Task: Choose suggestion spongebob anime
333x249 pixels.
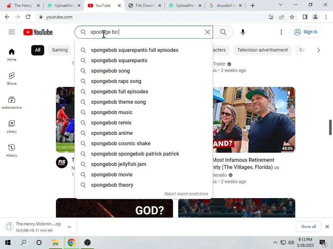Action: point(144,133)
